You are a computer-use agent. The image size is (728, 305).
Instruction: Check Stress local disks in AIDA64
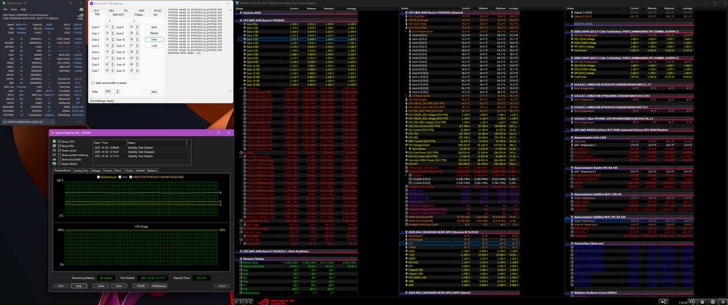pyautogui.click(x=60, y=159)
